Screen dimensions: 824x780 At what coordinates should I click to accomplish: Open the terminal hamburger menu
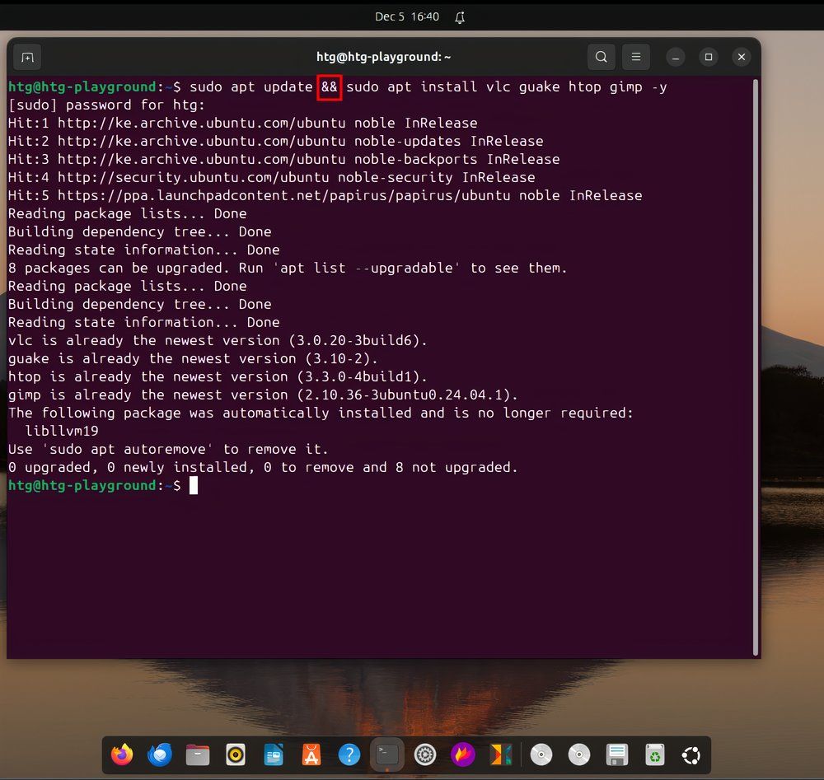pos(635,57)
